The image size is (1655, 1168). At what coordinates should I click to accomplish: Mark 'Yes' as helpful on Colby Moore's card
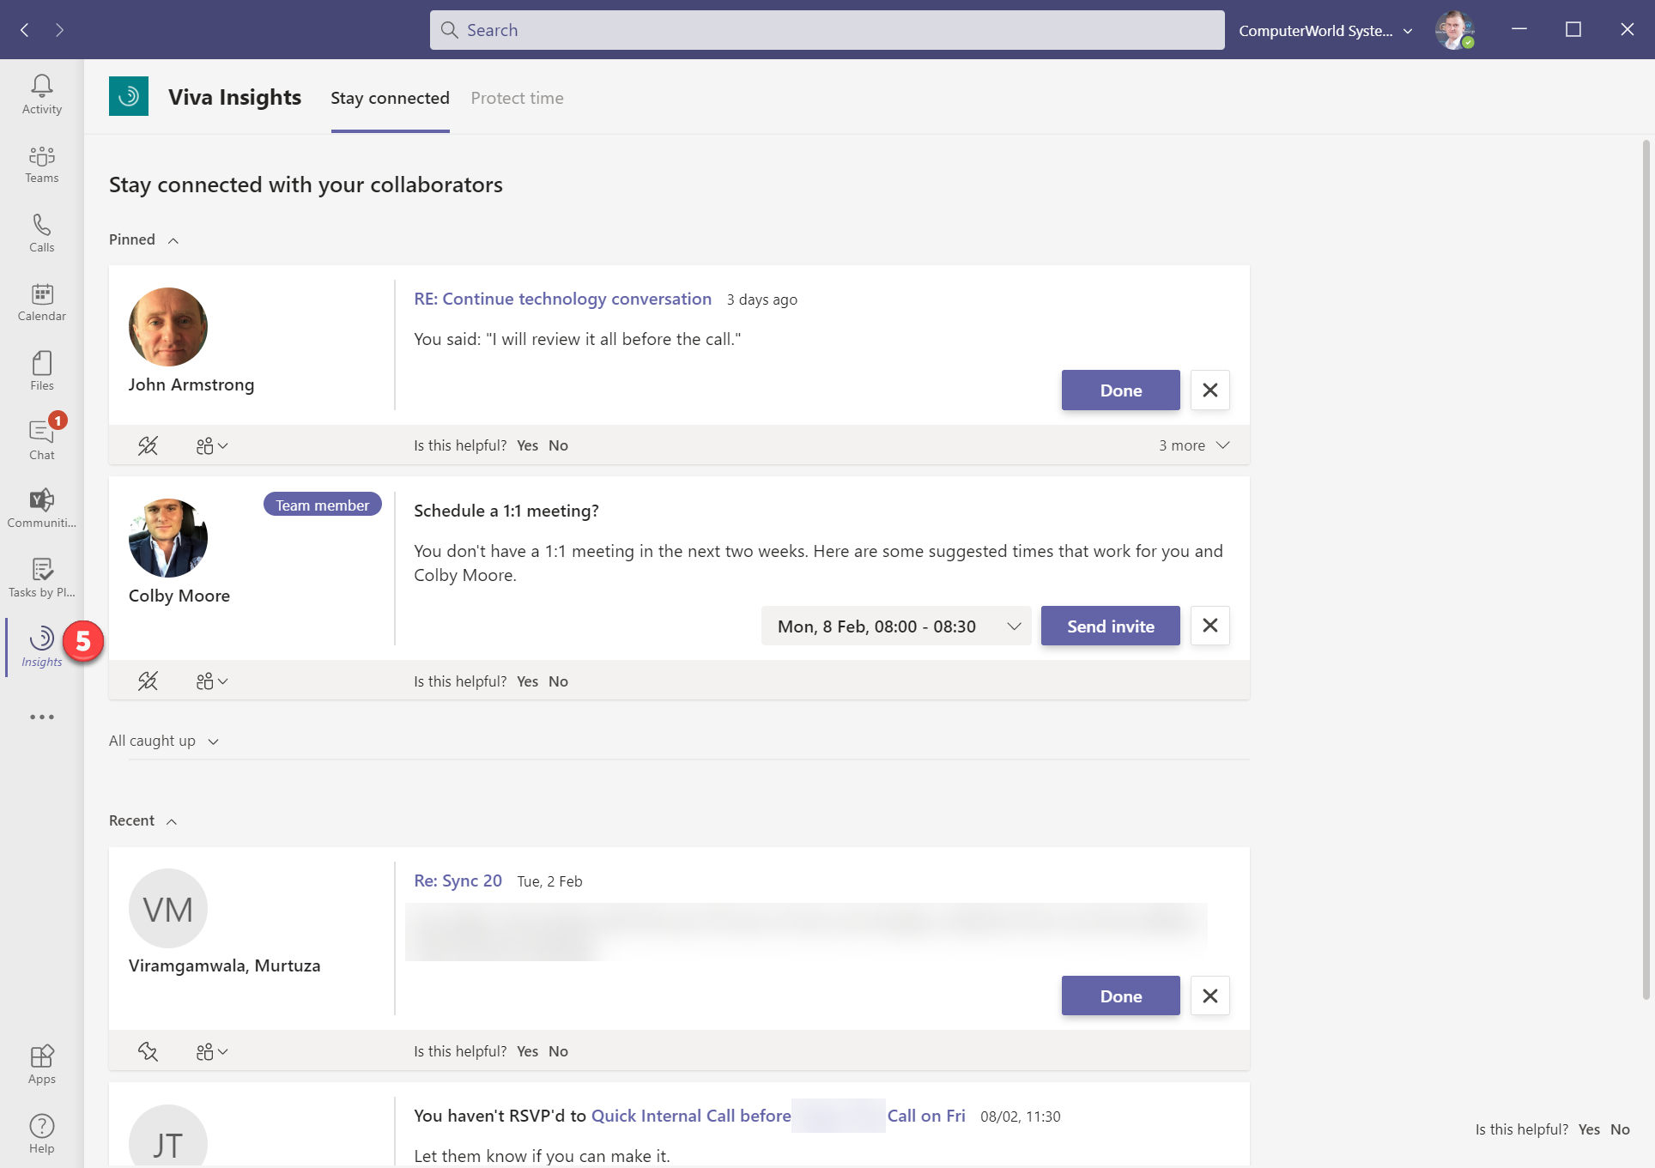click(x=526, y=681)
